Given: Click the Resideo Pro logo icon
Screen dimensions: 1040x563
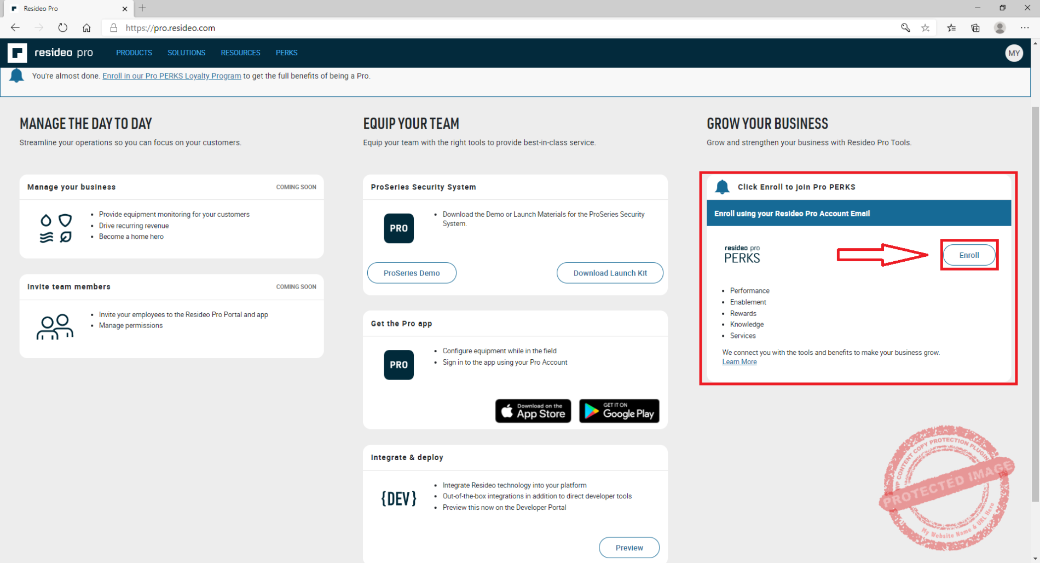Looking at the screenshot, I should click(x=17, y=53).
